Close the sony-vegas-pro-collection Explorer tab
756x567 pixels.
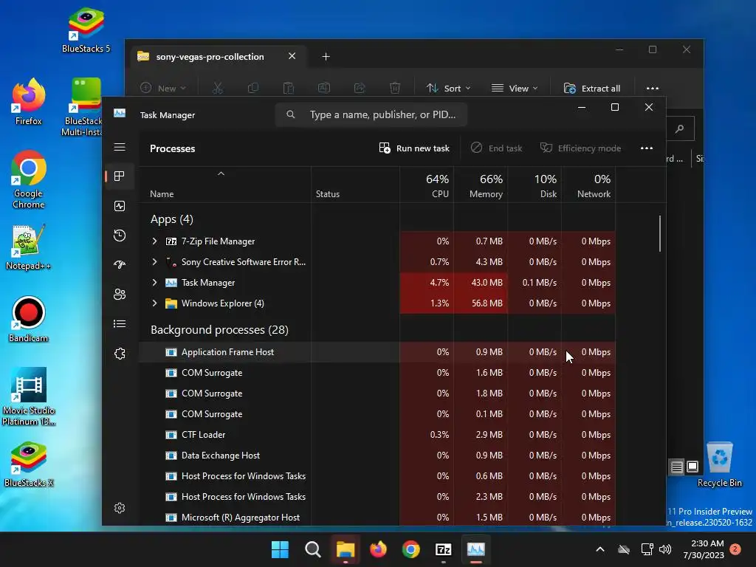[292, 56]
